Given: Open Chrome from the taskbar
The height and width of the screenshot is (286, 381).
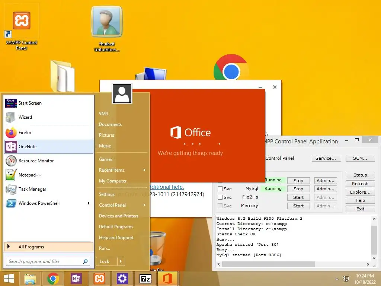Looking at the screenshot, I should coord(53,279).
